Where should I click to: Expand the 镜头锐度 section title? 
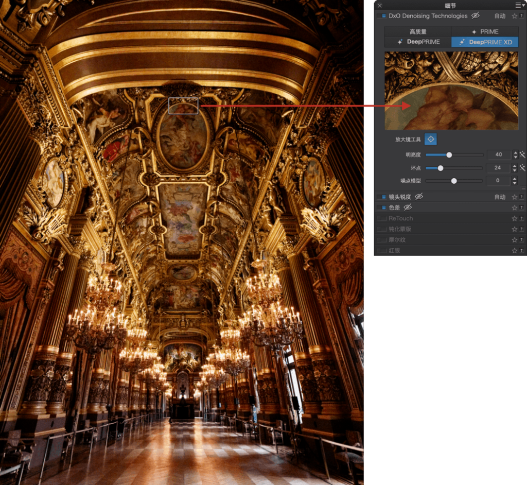pyautogui.click(x=399, y=197)
